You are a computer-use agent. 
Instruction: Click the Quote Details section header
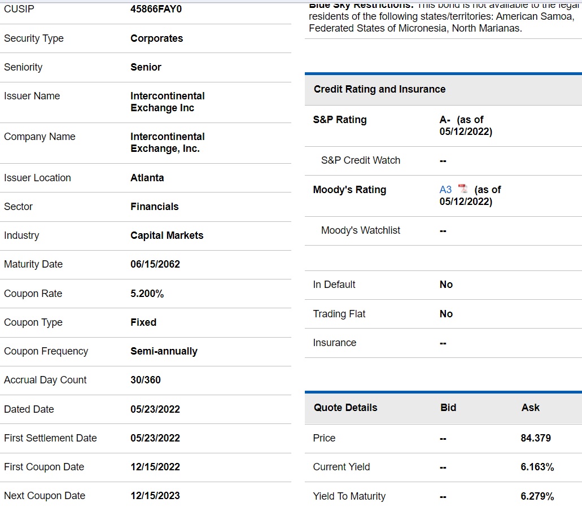tap(345, 408)
